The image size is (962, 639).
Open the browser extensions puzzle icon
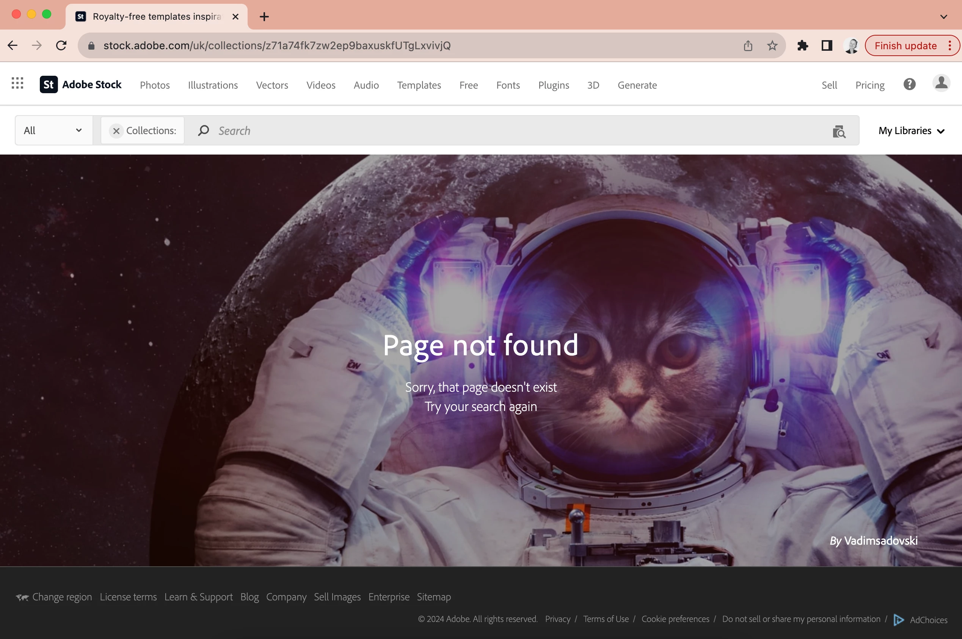pyautogui.click(x=802, y=45)
